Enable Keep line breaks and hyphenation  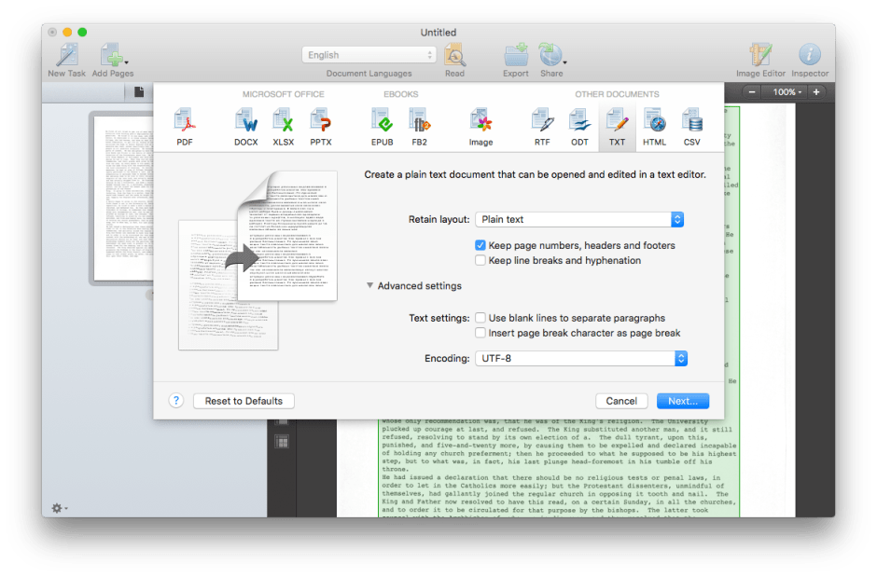coord(481,260)
